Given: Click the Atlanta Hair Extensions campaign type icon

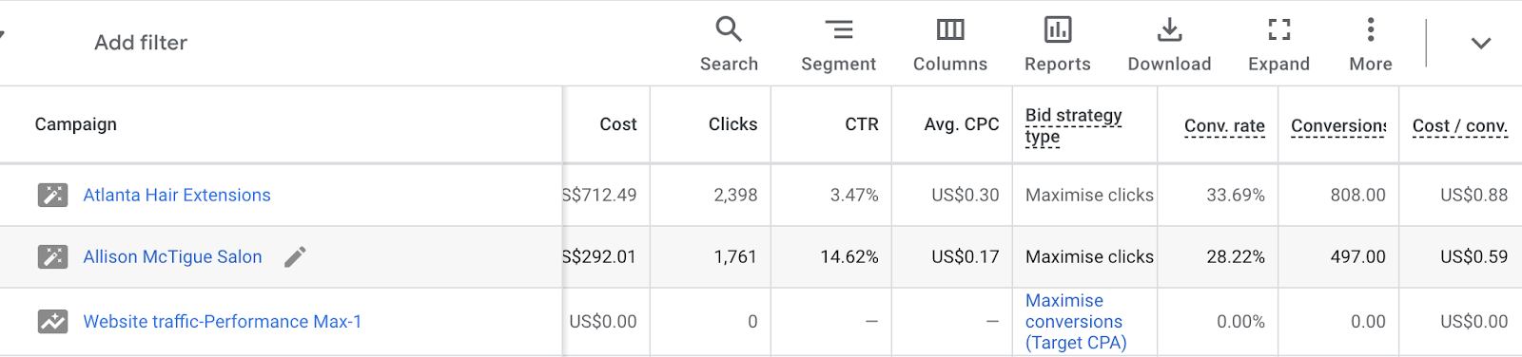Looking at the screenshot, I should 52,195.
